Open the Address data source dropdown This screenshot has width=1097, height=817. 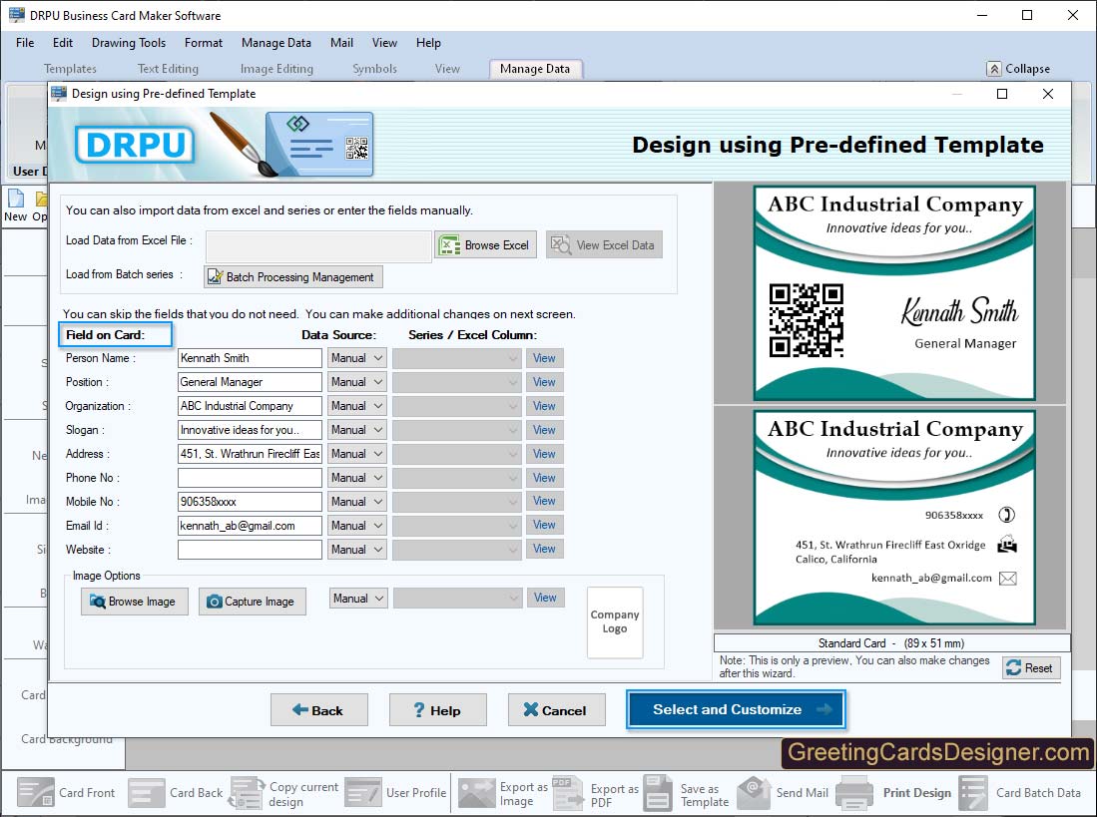click(x=356, y=454)
